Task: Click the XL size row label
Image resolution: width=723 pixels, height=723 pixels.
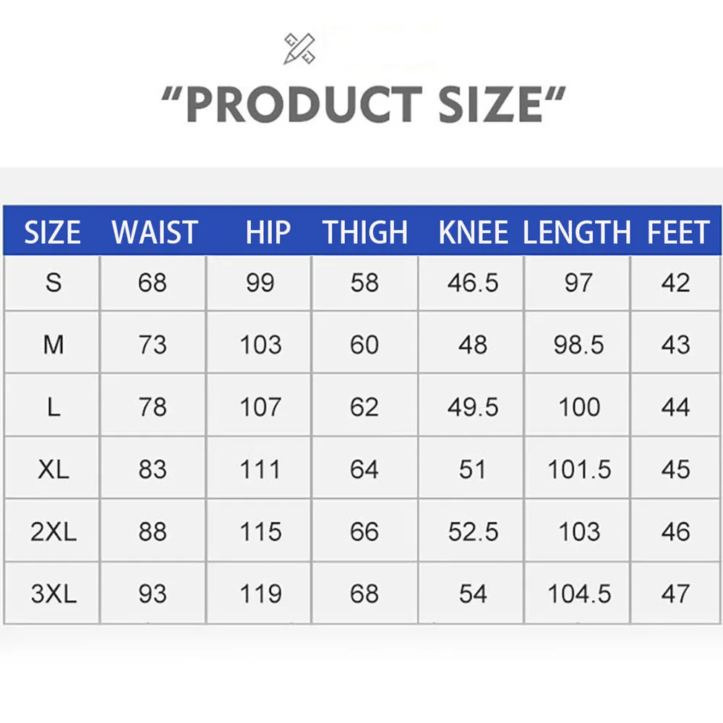Action: 54,470
